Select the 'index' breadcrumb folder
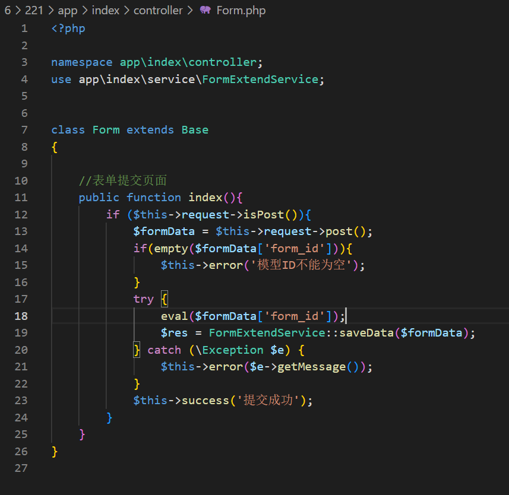This screenshot has height=495, width=509. point(106,10)
